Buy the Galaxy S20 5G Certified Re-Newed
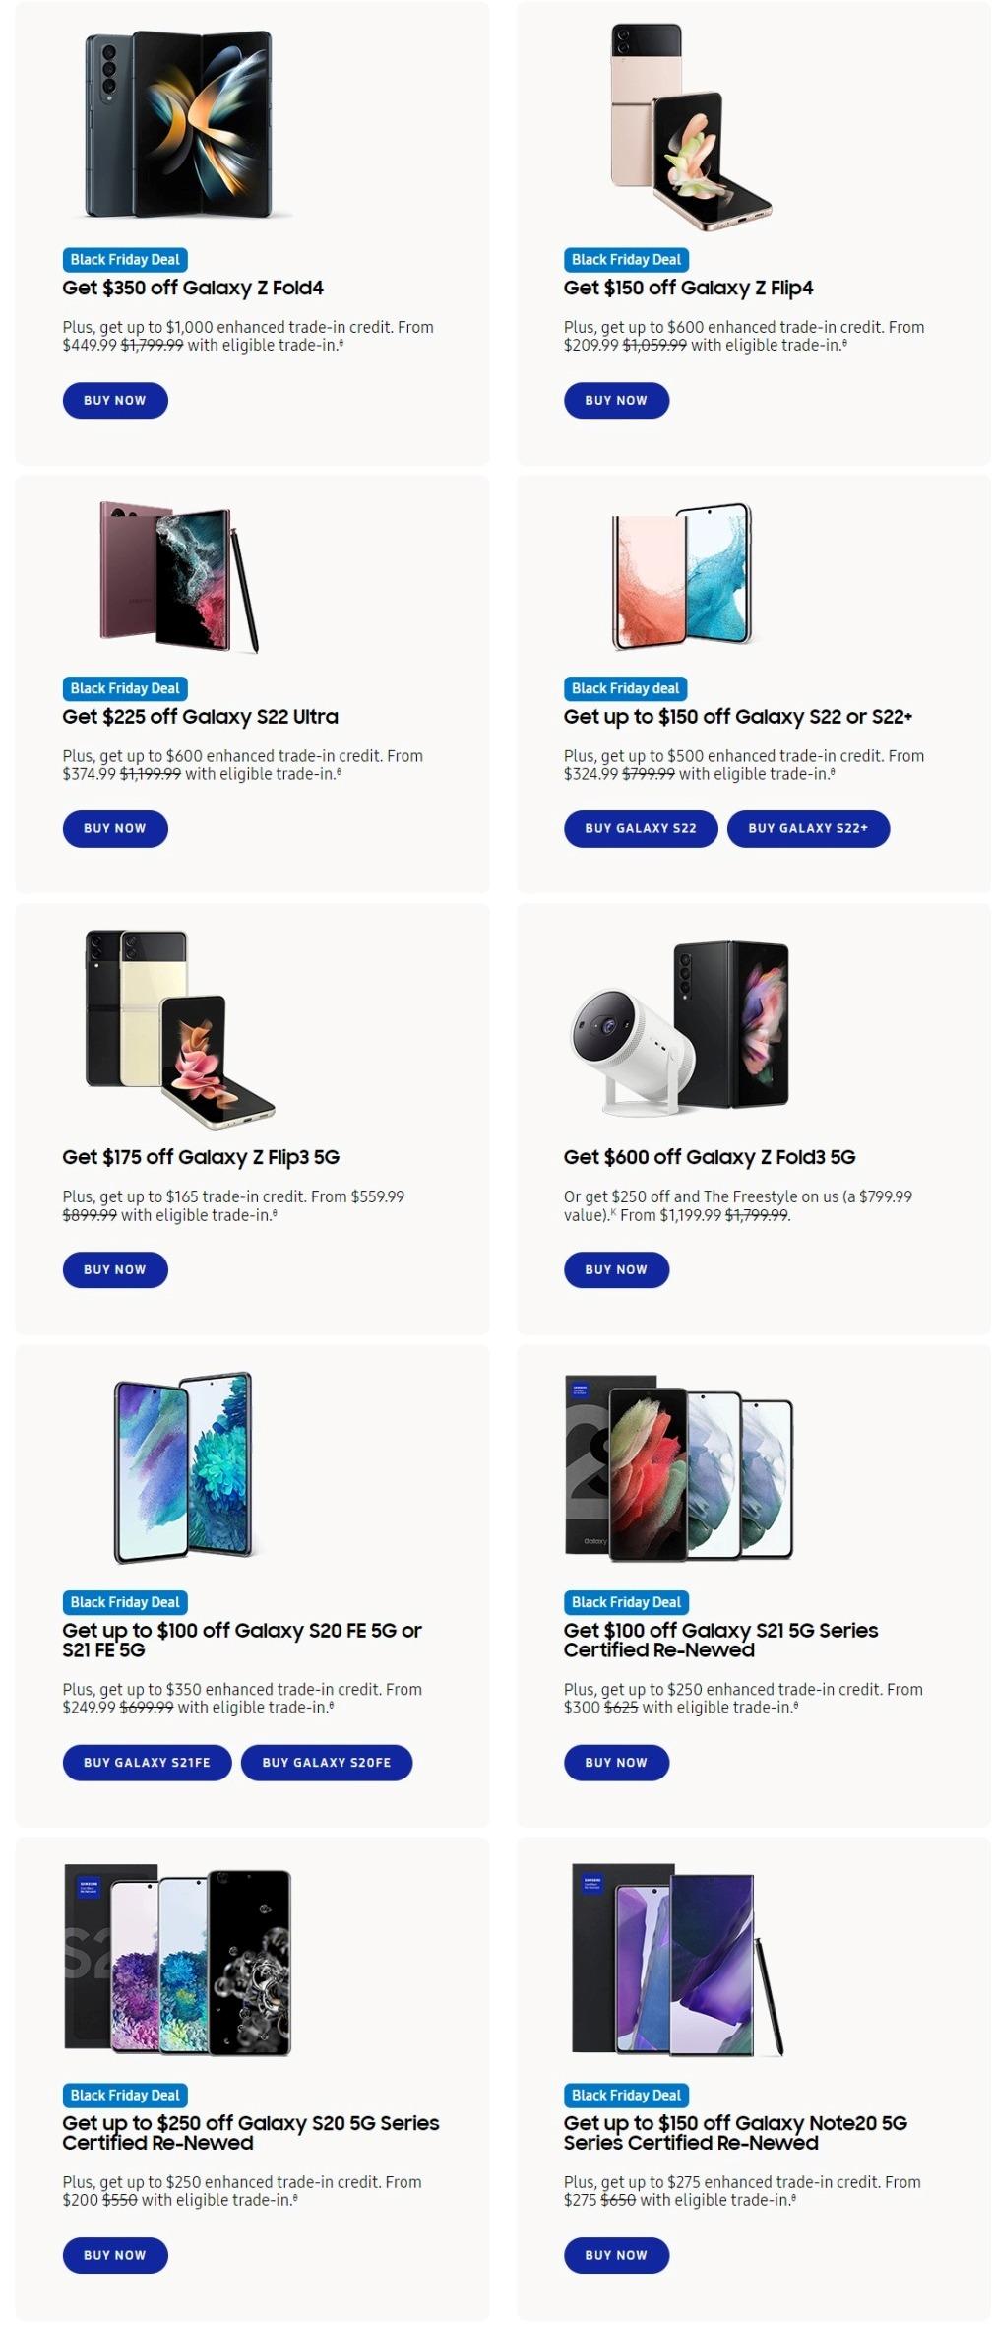 coord(114,2254)
